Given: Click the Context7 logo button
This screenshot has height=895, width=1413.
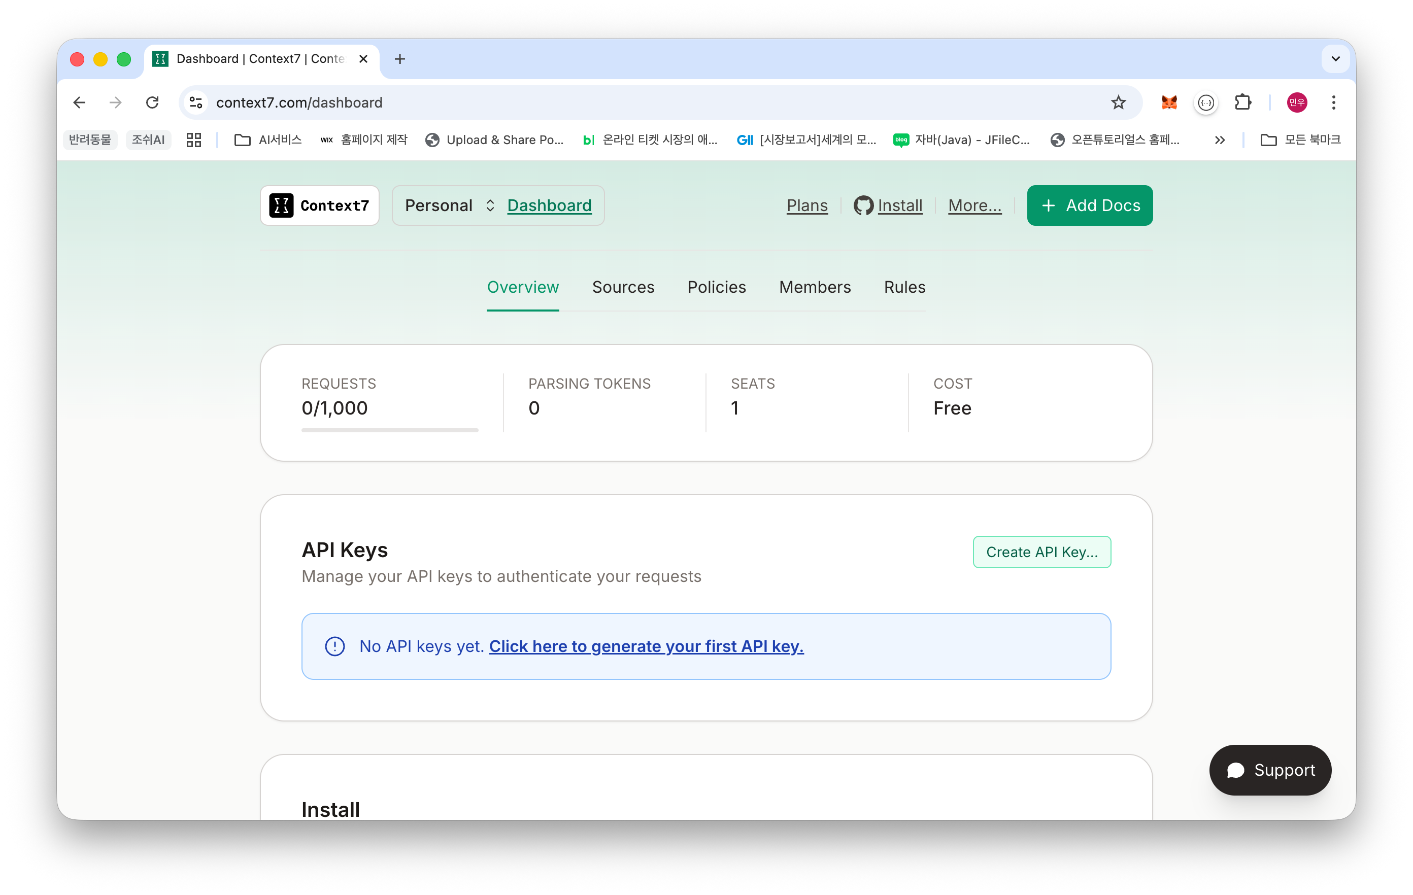Looking at the screenshot, I should [320, 205].
